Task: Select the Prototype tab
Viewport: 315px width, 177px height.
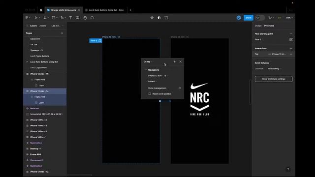Action: tap(269, 26)
